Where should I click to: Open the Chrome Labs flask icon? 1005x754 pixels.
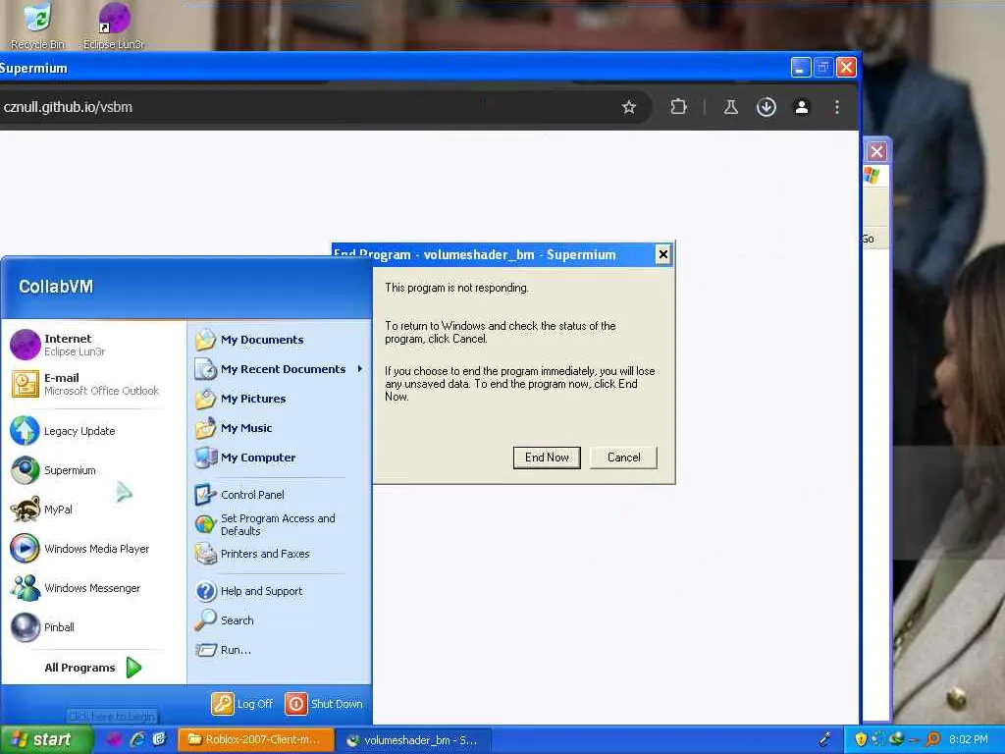click(730, 107)
